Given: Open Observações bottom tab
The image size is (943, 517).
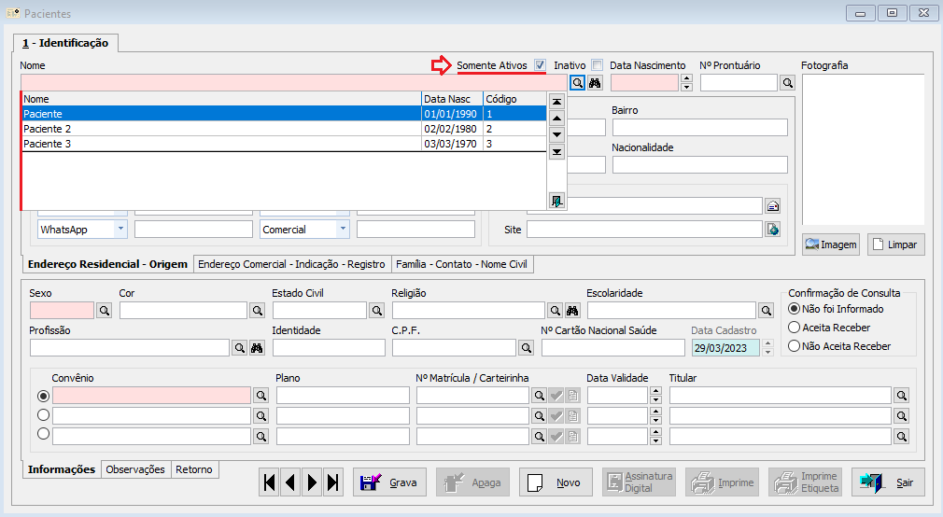Looking at the screenshot, I should (x=135, y=469).
